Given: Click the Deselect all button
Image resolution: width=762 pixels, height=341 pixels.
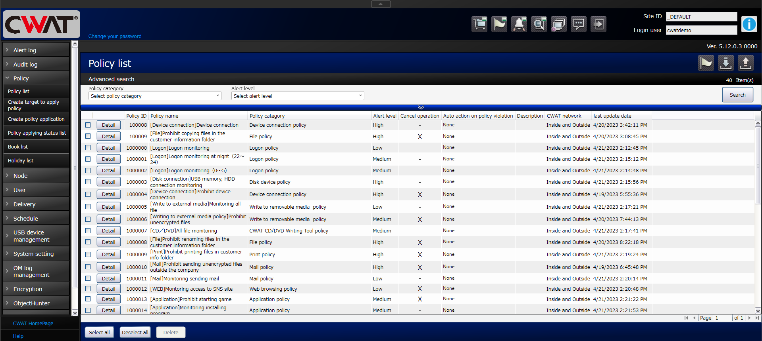Looking at the screenshot, I should 135,332.
